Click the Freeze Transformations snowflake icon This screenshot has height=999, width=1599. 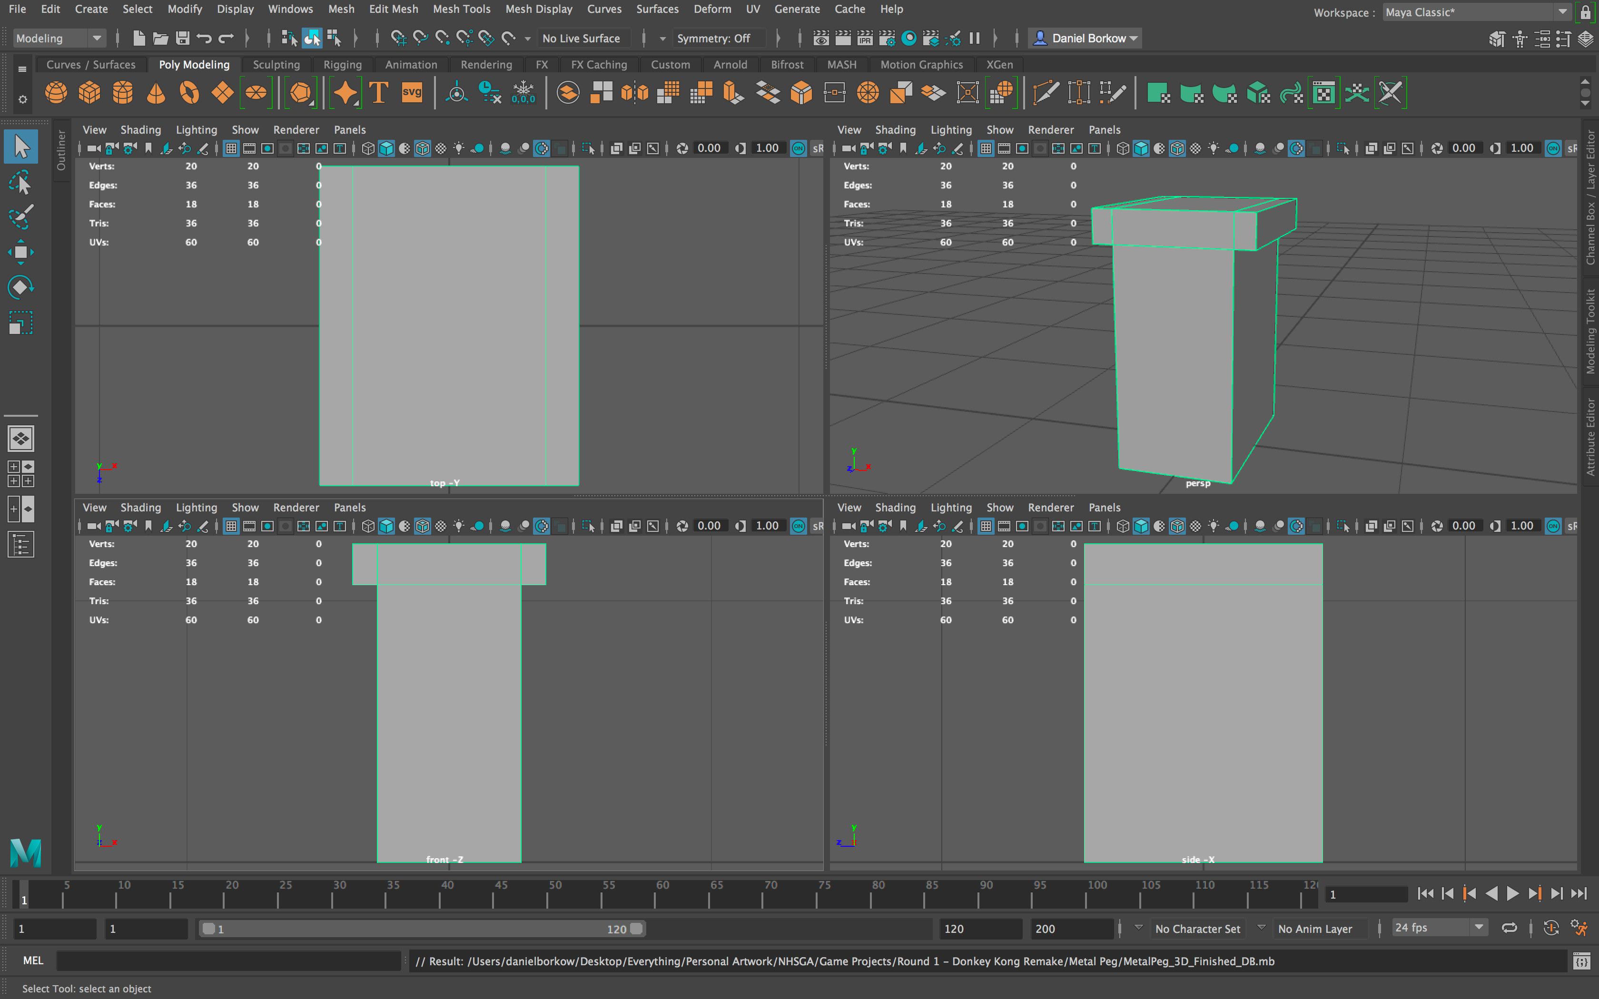pos(523,92)
